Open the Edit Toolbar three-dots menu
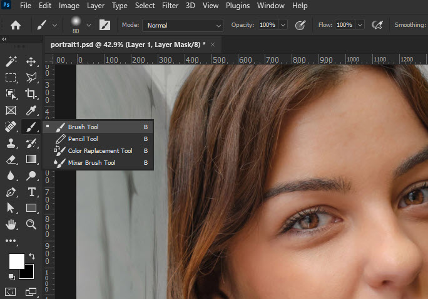This screenshot has height=299, width=428. tap(11, 241)
